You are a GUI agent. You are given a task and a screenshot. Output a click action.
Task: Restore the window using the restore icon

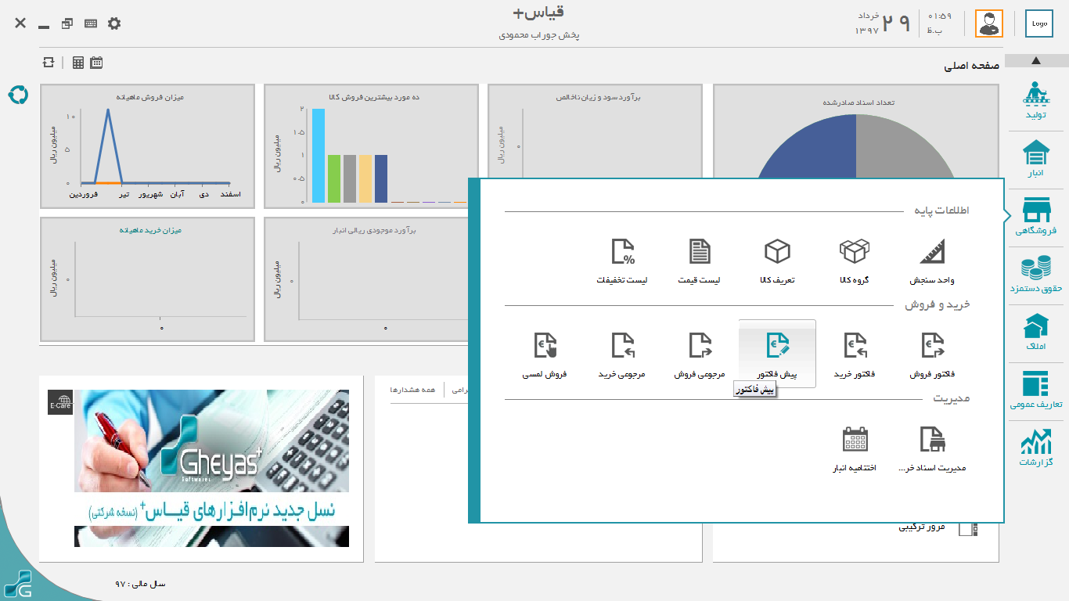click(67, 23)
